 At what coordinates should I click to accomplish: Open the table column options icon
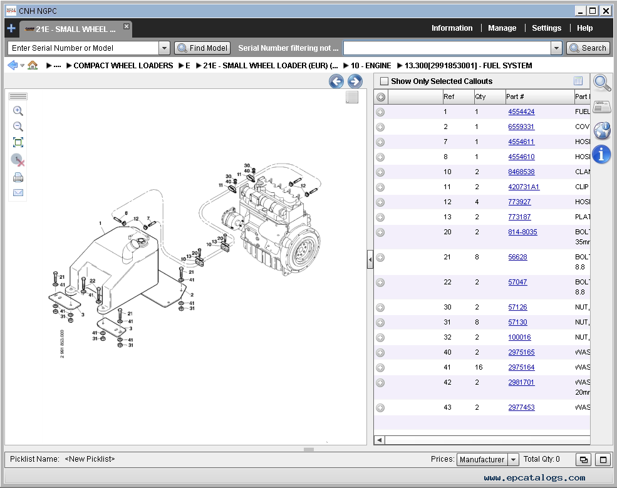[x=578, y=81]
